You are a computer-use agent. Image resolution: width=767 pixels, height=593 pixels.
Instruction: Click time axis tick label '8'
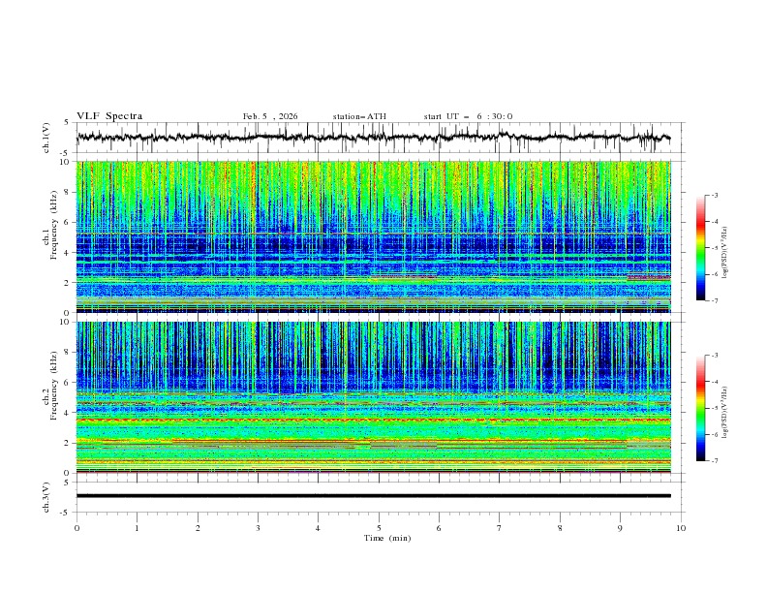tap(560, 528)
